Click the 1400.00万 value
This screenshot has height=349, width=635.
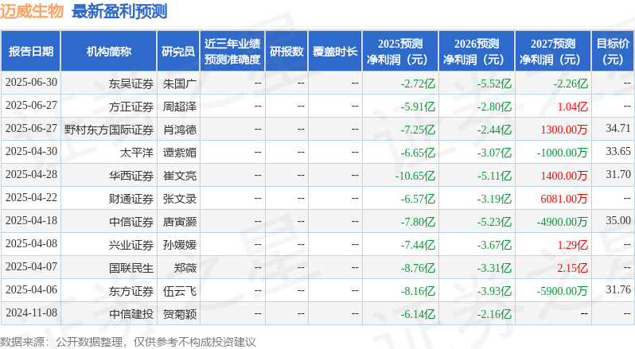564,176
